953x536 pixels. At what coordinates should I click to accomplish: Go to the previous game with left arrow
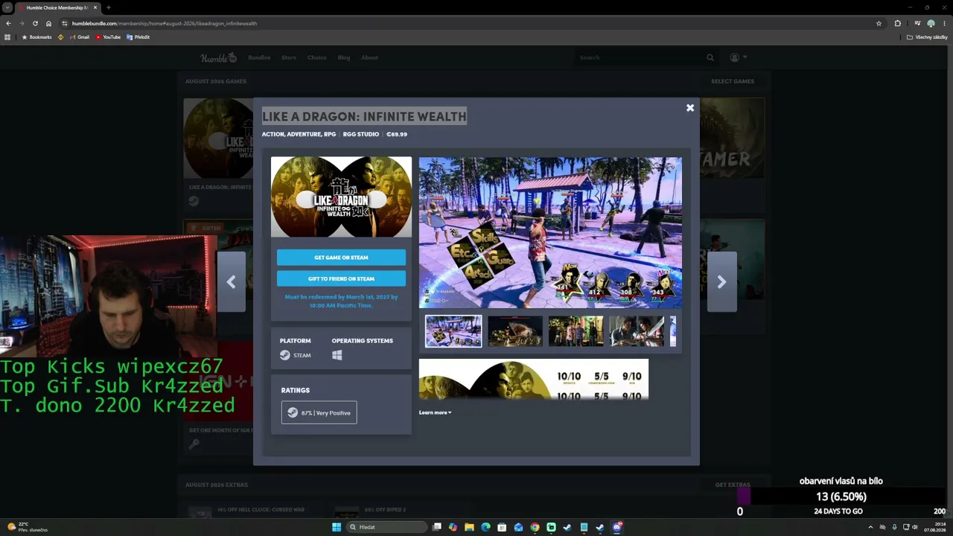231,281
